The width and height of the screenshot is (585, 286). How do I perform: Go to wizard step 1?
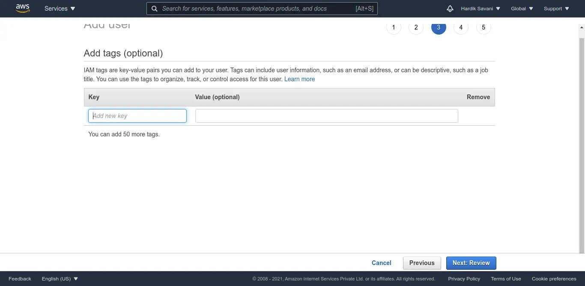click(394, 27)
